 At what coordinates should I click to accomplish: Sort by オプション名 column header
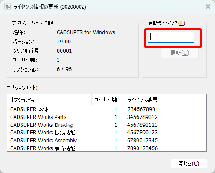tap(49, 100)
